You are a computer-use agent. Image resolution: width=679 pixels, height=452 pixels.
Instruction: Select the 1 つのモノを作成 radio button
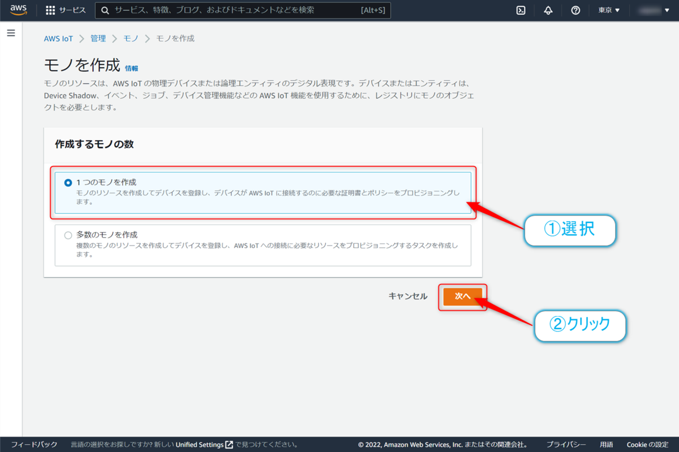click(x=68, y=183)
